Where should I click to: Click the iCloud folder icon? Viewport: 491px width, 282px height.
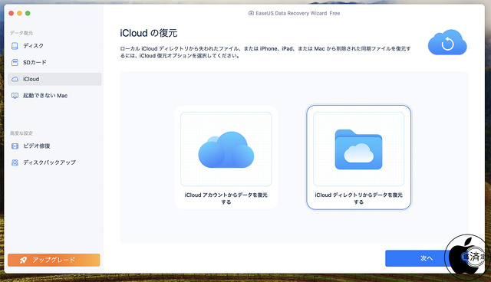tap(358, 149)
